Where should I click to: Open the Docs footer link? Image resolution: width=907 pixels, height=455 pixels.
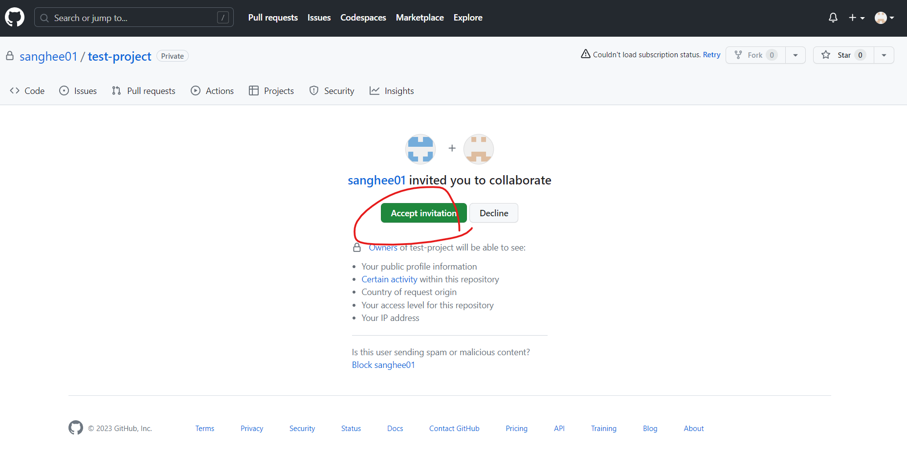click(395, 429)
